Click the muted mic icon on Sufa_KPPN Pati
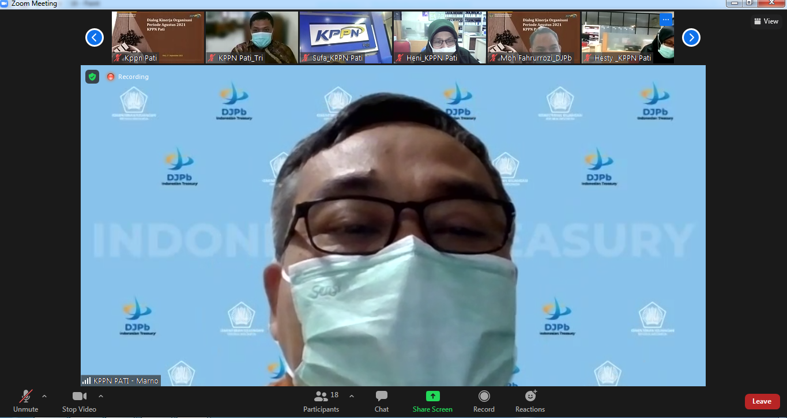 click(306, 58)
